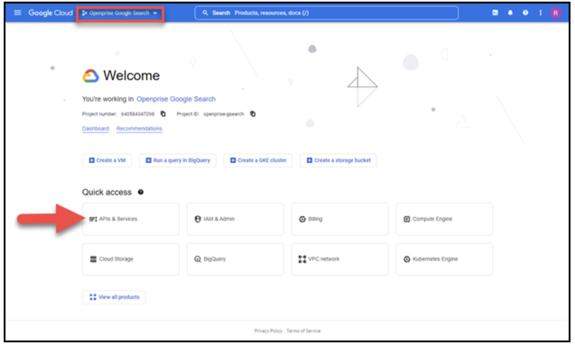Open the Billing quick access card

pyautogui.click(x=340, y=219)
